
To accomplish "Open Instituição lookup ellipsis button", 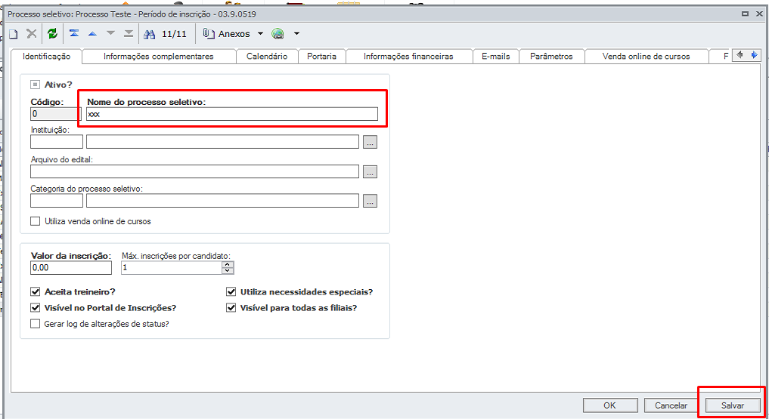I will tap(371, 143).
